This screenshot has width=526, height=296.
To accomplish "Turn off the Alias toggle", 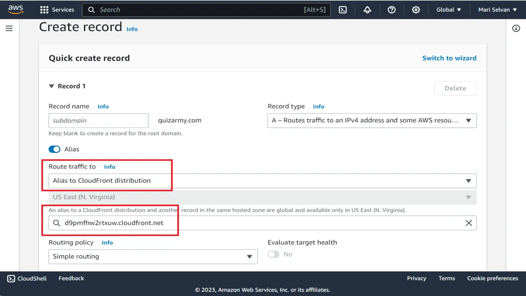I will tap(54, 149).
